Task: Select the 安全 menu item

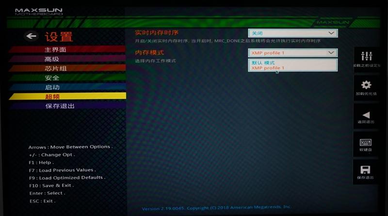Action: pyautogui.click(x=67, y=78)
